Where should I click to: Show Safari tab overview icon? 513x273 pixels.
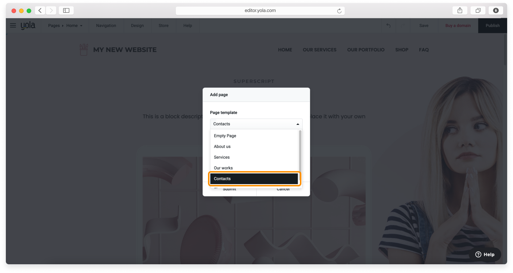(478, 10)
